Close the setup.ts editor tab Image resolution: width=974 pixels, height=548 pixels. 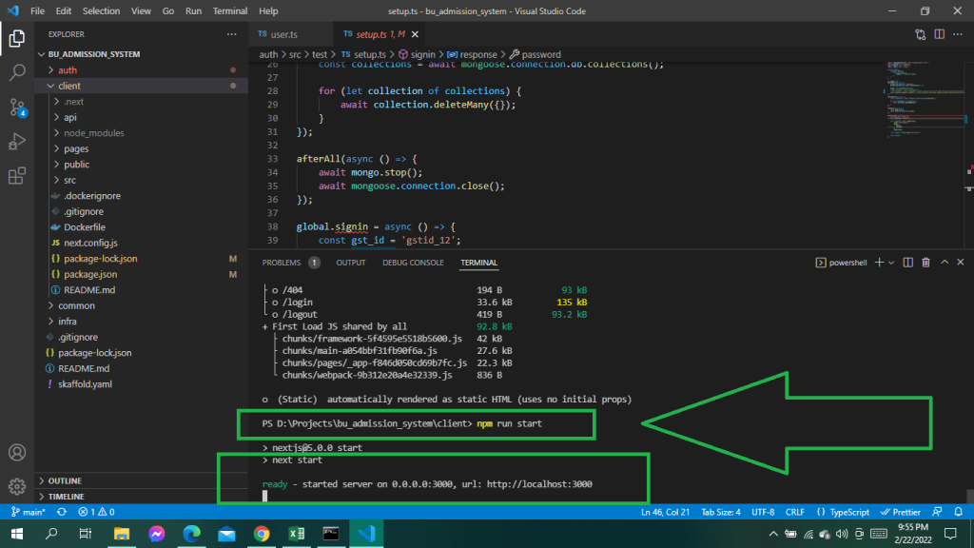pyautogui.click(x=415, y=34)
